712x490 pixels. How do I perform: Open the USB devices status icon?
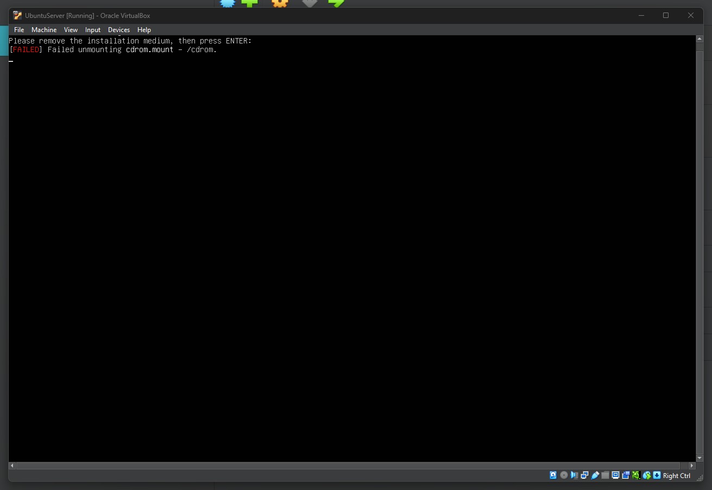tap(595, 475)
